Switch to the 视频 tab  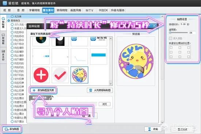7,10
